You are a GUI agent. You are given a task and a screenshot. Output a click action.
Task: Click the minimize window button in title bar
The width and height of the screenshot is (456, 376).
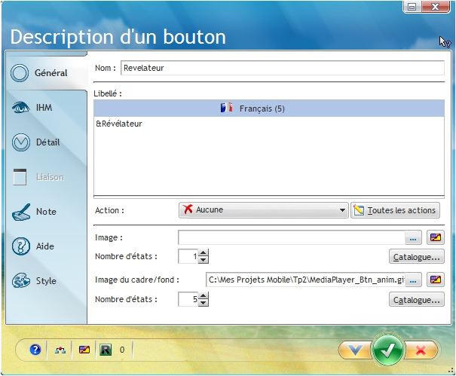click(x=412, y=7)
